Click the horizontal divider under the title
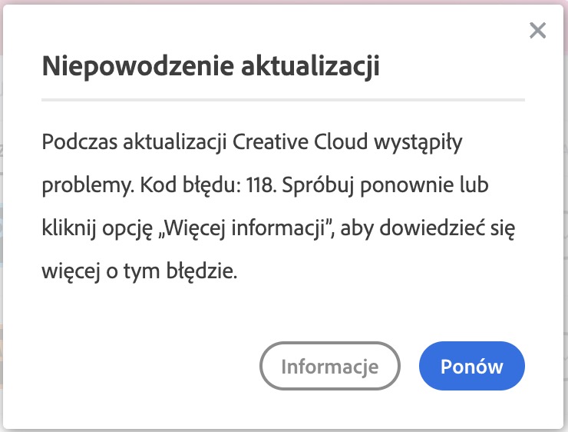This screenshot has height=432, width=568. [x=283, y=100]
